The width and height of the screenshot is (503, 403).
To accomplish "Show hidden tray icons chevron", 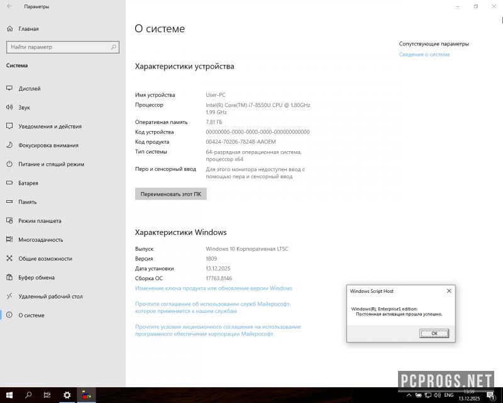I will (x=409, y=395).
